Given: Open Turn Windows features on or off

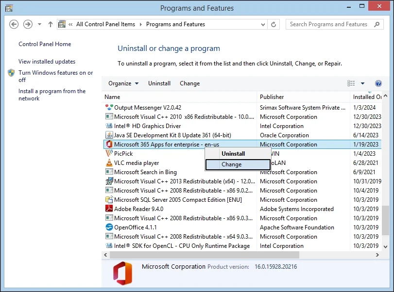Looking at the screenshot, I should 55,76.
